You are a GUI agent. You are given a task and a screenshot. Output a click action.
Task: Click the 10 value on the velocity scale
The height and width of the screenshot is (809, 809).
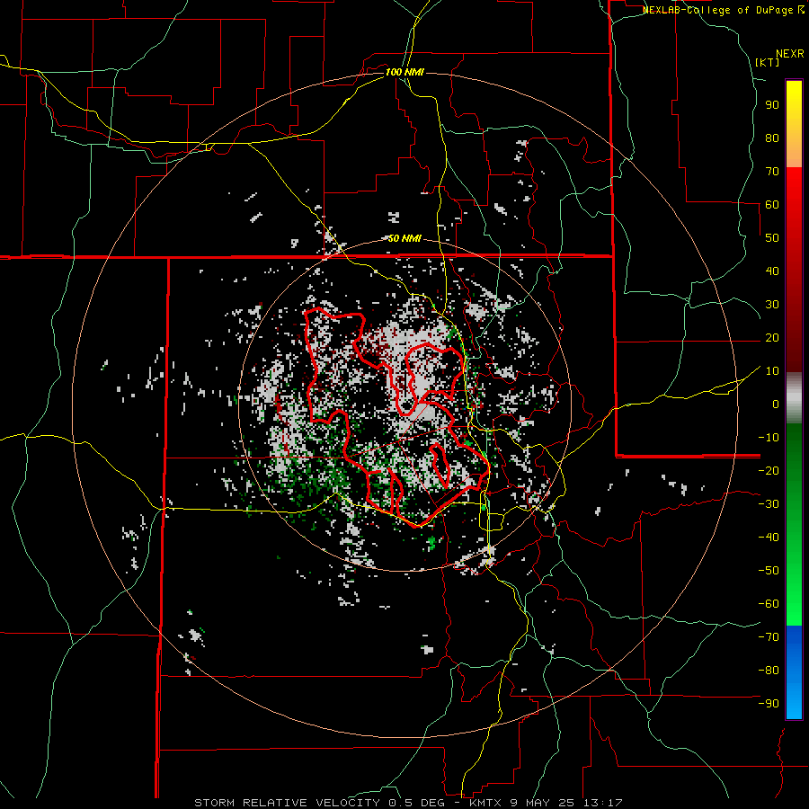click(772, 371)
